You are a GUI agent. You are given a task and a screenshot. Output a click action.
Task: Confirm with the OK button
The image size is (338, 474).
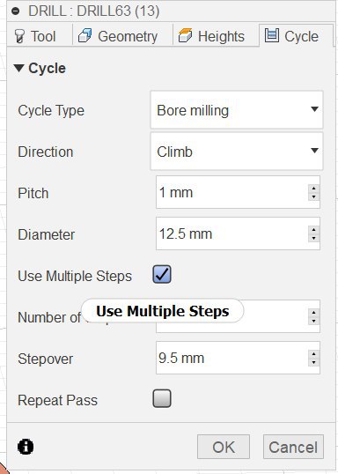coord(224,447)
